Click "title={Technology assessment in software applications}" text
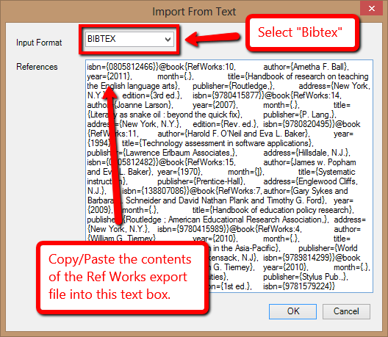Screen dimensions: 388x337 click(217, 143)
